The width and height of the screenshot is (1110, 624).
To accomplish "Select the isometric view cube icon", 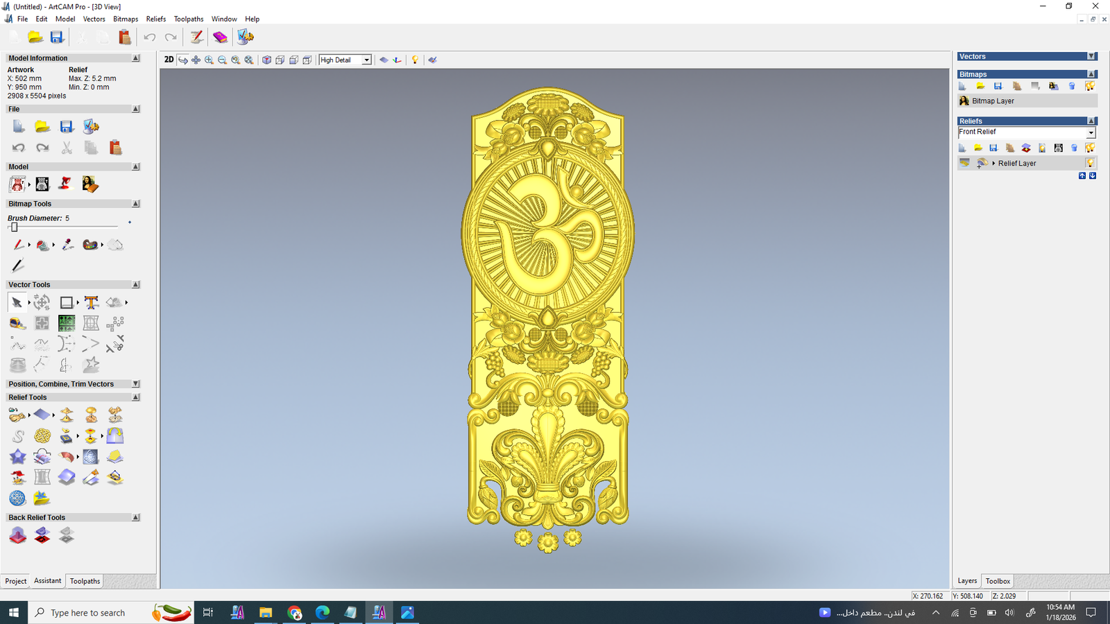I will (x=266, y=60).
